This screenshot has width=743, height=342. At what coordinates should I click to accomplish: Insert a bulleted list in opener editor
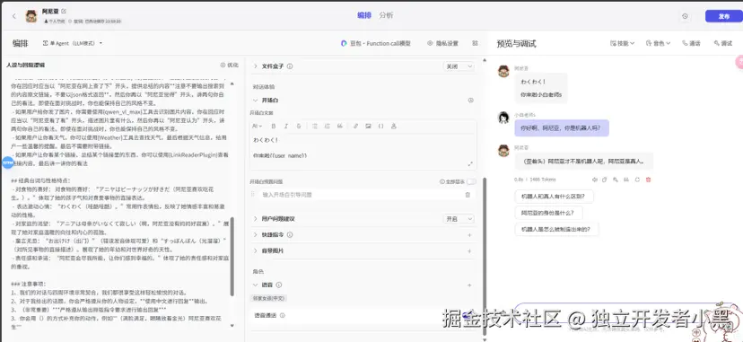[315, 126]
